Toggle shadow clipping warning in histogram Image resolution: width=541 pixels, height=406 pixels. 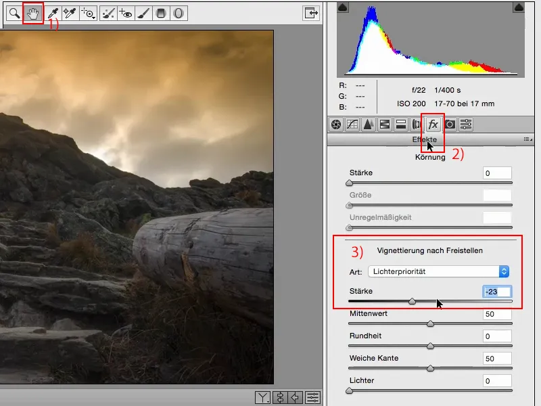point(343,7)
